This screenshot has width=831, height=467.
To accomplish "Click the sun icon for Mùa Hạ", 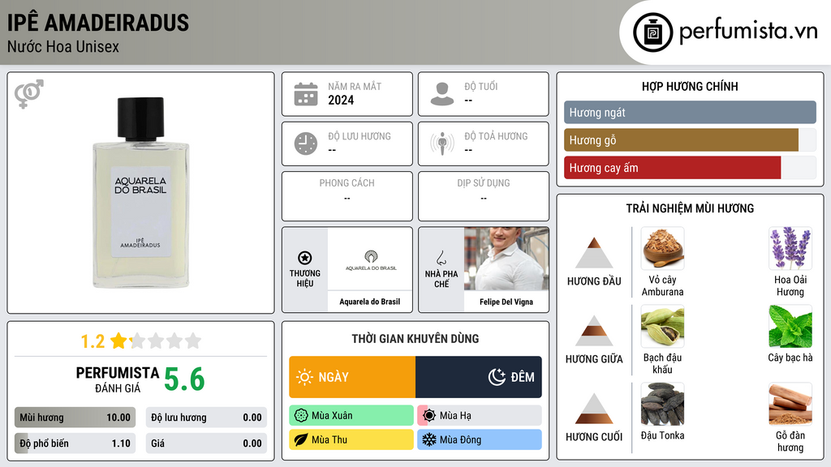I will pyautogui.click(x=429, y=416).
